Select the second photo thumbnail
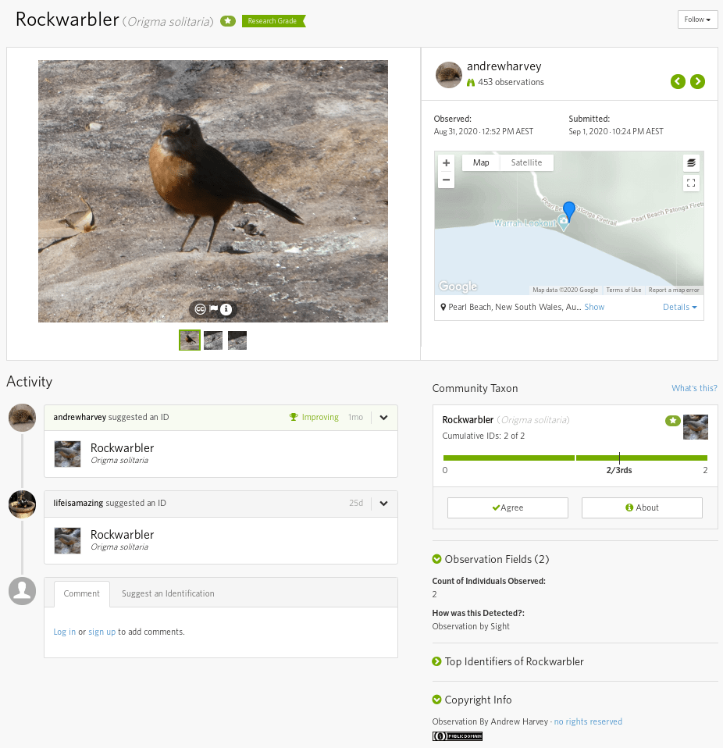This screenshot has width=723, height=748. (x=213, y=340)
